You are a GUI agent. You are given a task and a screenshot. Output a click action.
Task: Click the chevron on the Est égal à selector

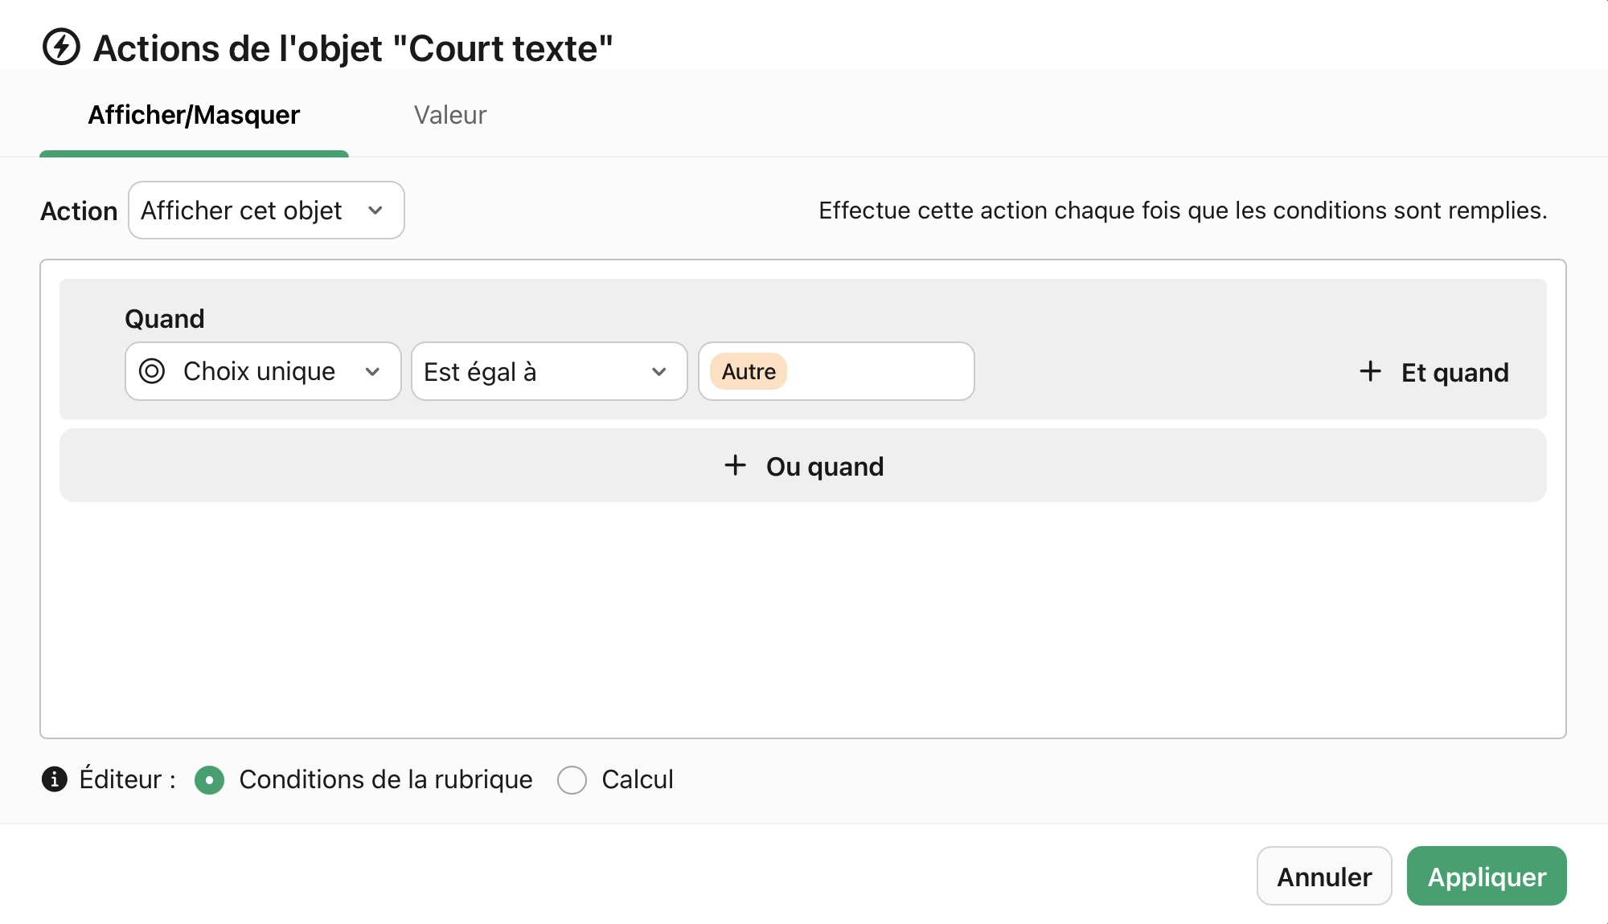tap(659, 371)
